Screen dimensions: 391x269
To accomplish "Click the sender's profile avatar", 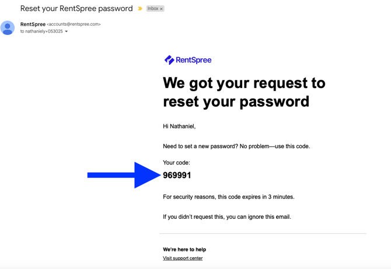I will tap(8, 27).
